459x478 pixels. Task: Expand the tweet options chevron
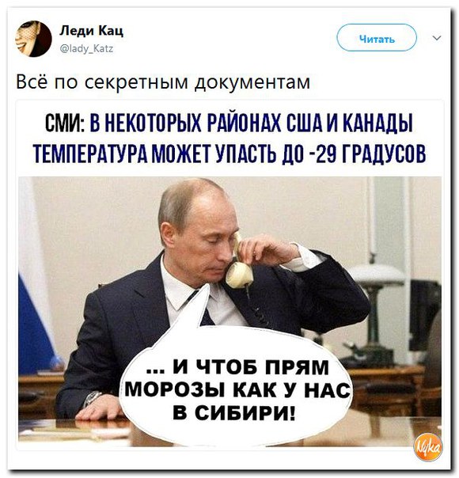(x=437, y=38)
